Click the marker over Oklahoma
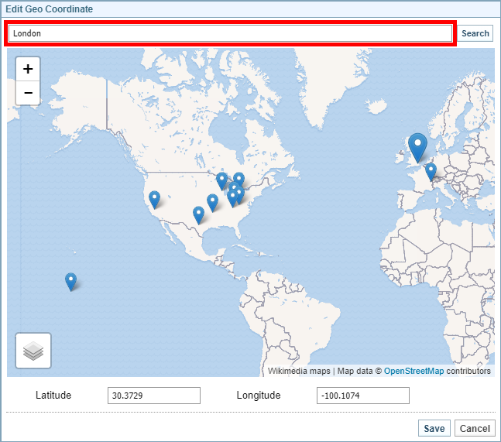The image size is (501, 442). pyautogui.click(x=212, y=202)
